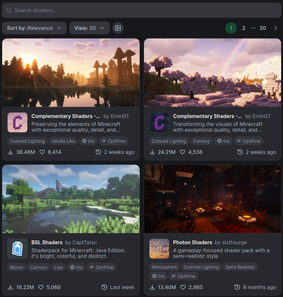Viewport: 283px width, 297px height.
Task: Click the next page arrow
Action: click(x=276, y=28)
